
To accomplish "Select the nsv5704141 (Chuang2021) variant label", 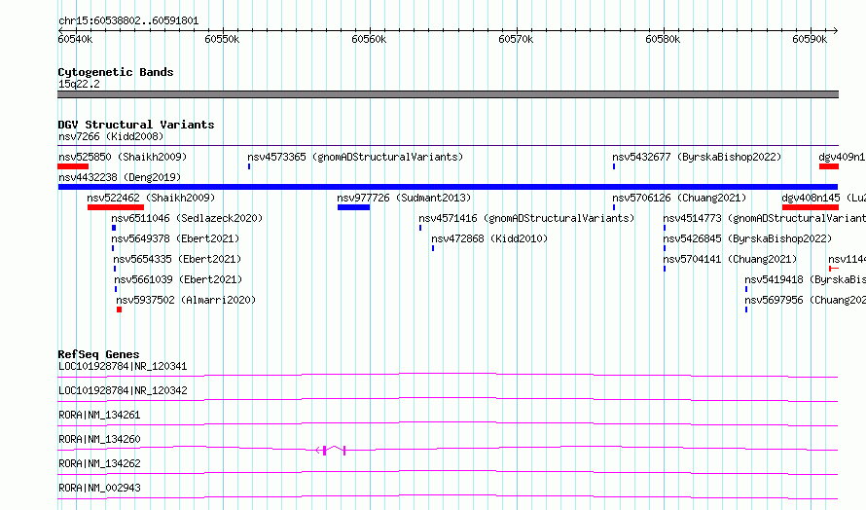I will pyautogui.click(x=730, y=259).
